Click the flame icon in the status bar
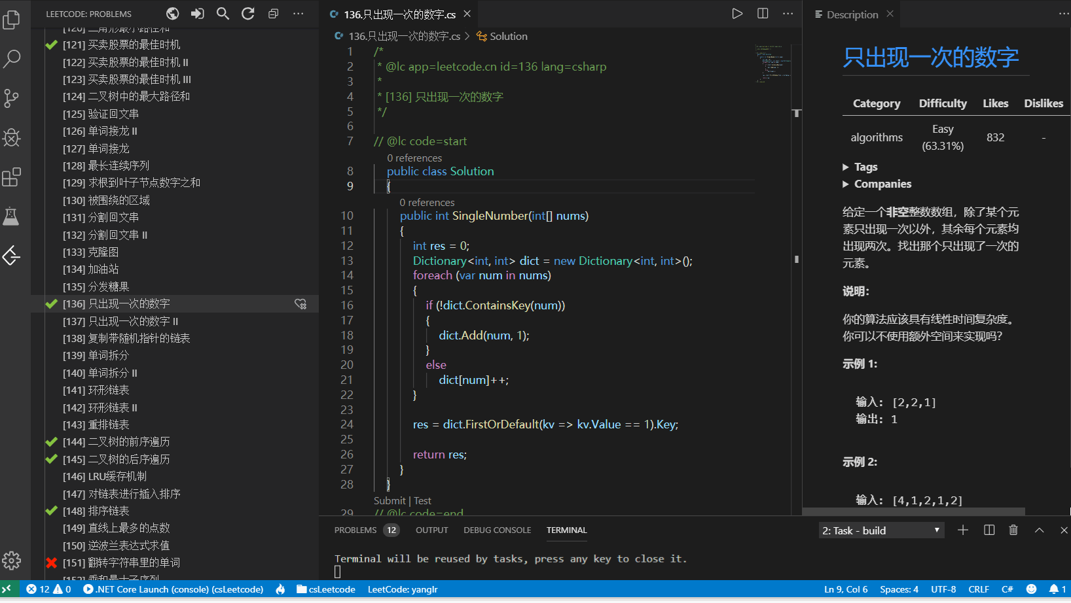This screenshot has width=1071, height=603. coord(280,589)
